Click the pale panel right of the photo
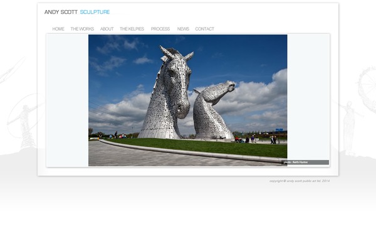376x251 pixels. 308,94
